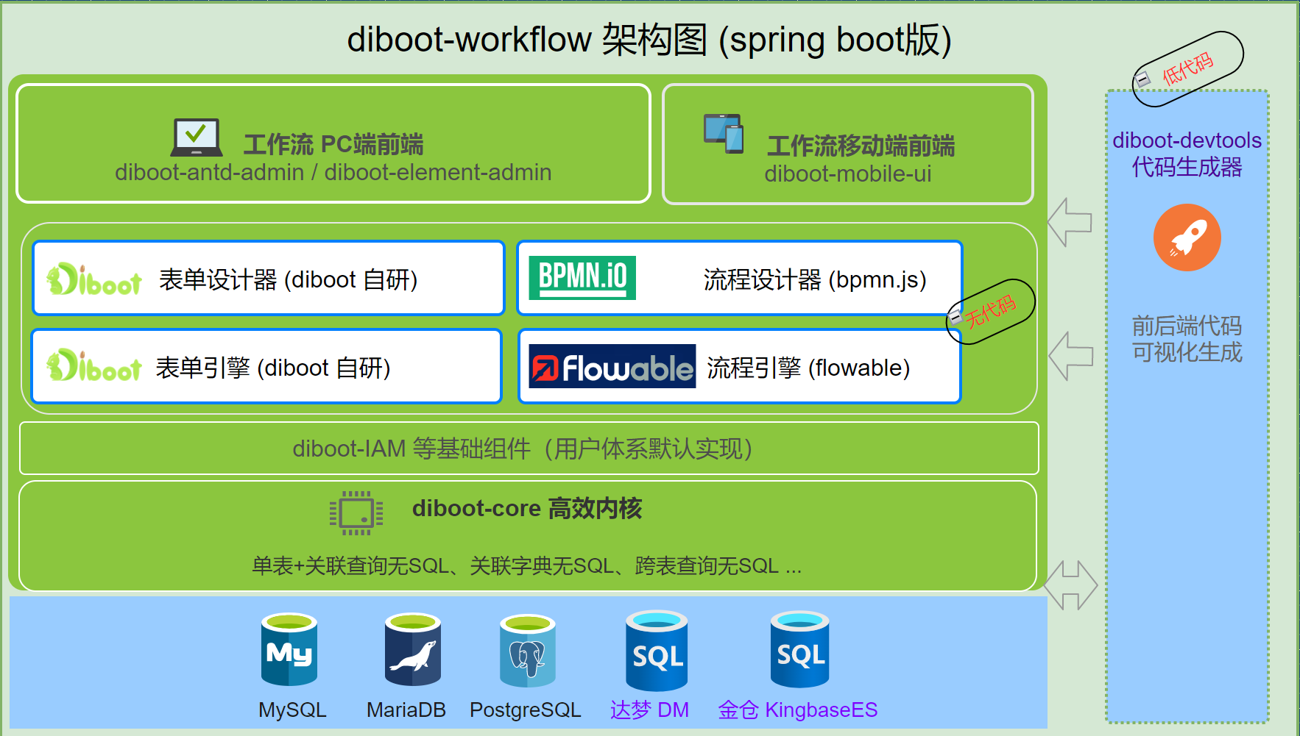Click the 达梦 DM SQL database icon
This screenshot has width=1300, height=736.
(657, 651)
